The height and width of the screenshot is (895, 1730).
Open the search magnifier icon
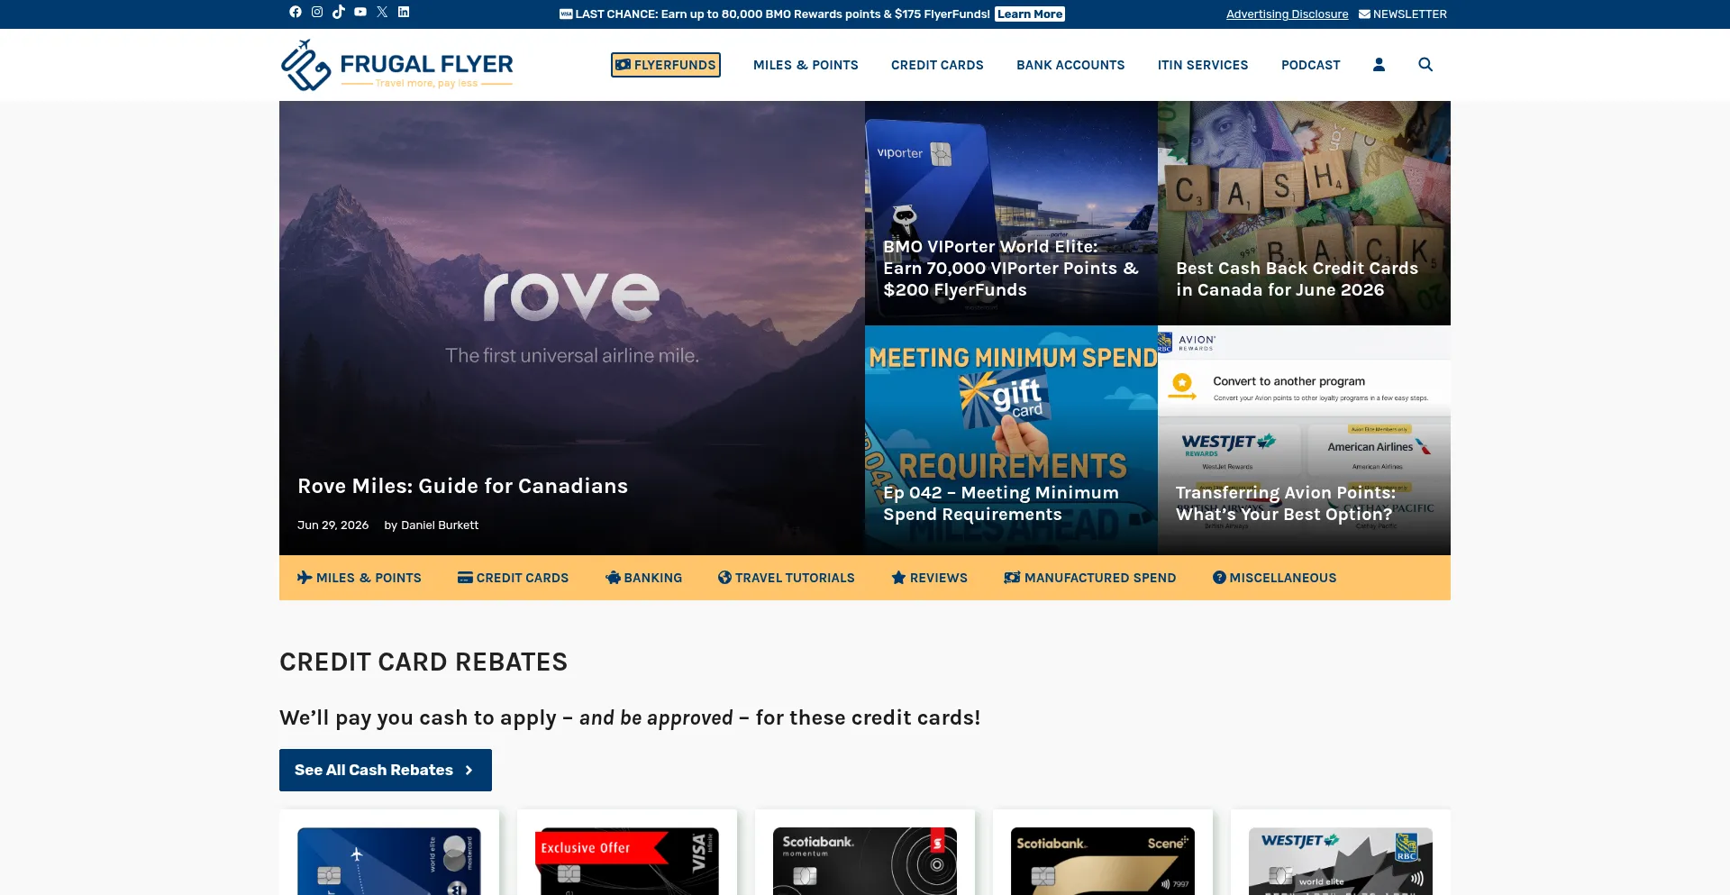point(1425,65)
